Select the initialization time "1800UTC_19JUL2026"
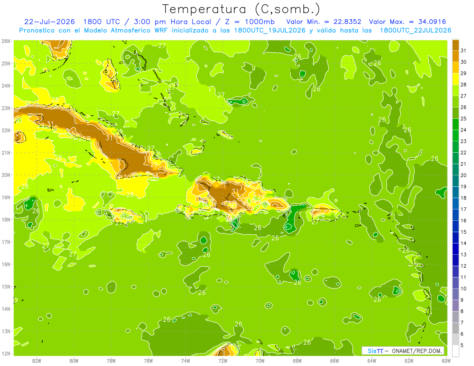474x366 pixels. (270, 30)
